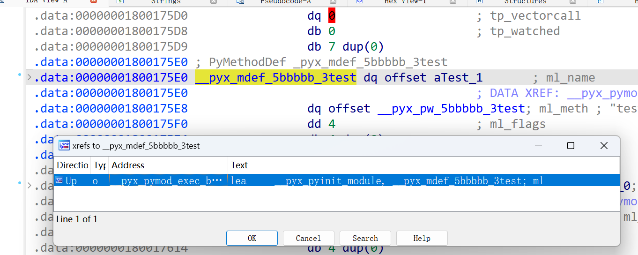Open the Structures tab
Image resolution: width=638 pixels, height=255 pixels.
[525, 2]
